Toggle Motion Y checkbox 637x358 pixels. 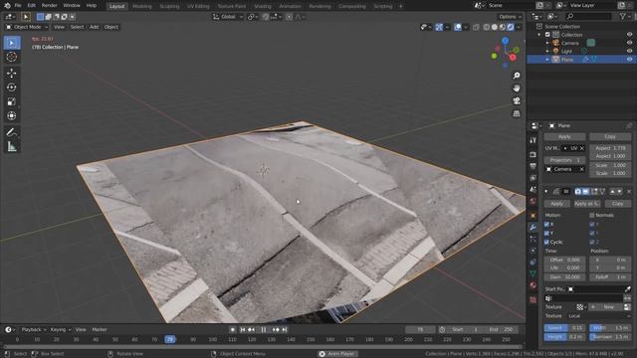click(546, 233)
